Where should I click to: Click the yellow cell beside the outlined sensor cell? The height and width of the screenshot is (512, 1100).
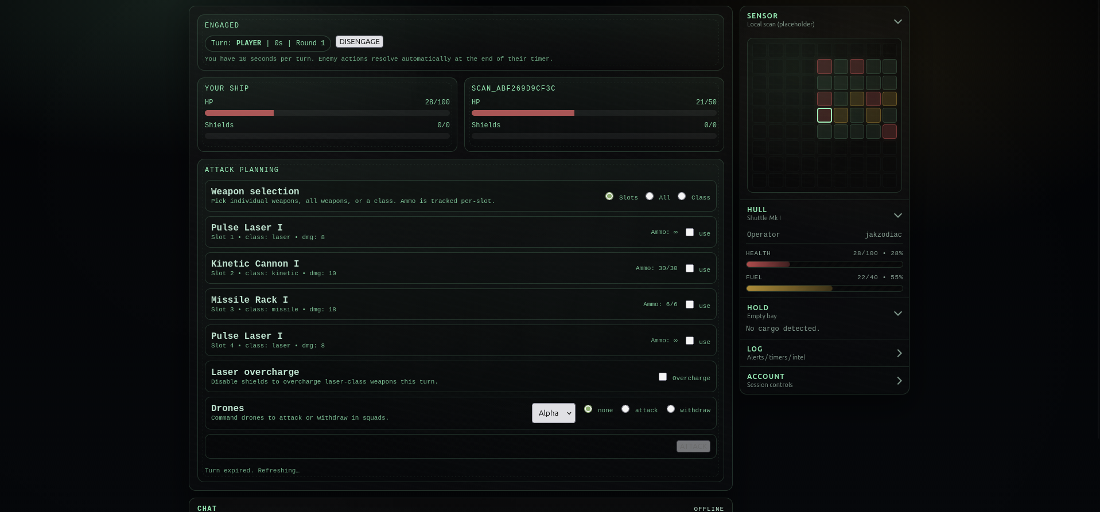[x=841, y=115]
